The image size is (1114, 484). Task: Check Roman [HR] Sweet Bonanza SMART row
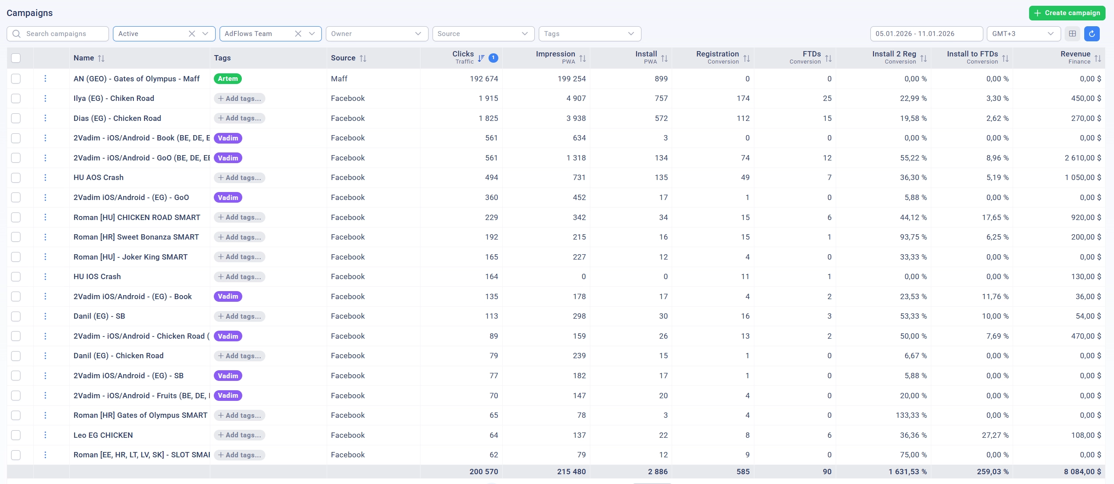pyautogui.click(x=16, y=237)
